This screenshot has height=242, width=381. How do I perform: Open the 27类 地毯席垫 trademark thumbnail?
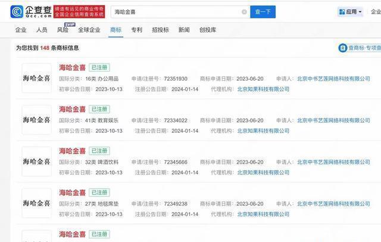(36, 203)
